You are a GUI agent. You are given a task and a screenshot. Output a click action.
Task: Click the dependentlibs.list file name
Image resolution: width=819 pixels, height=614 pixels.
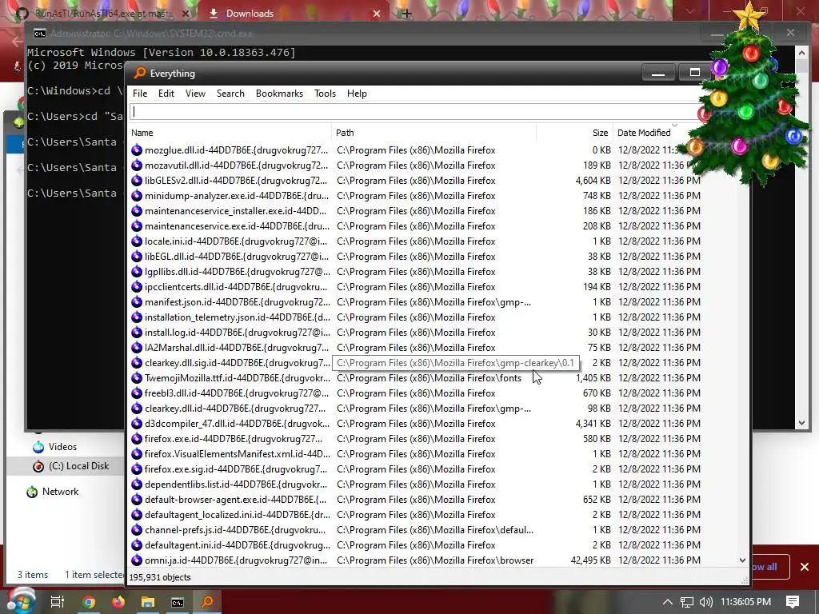237,484
